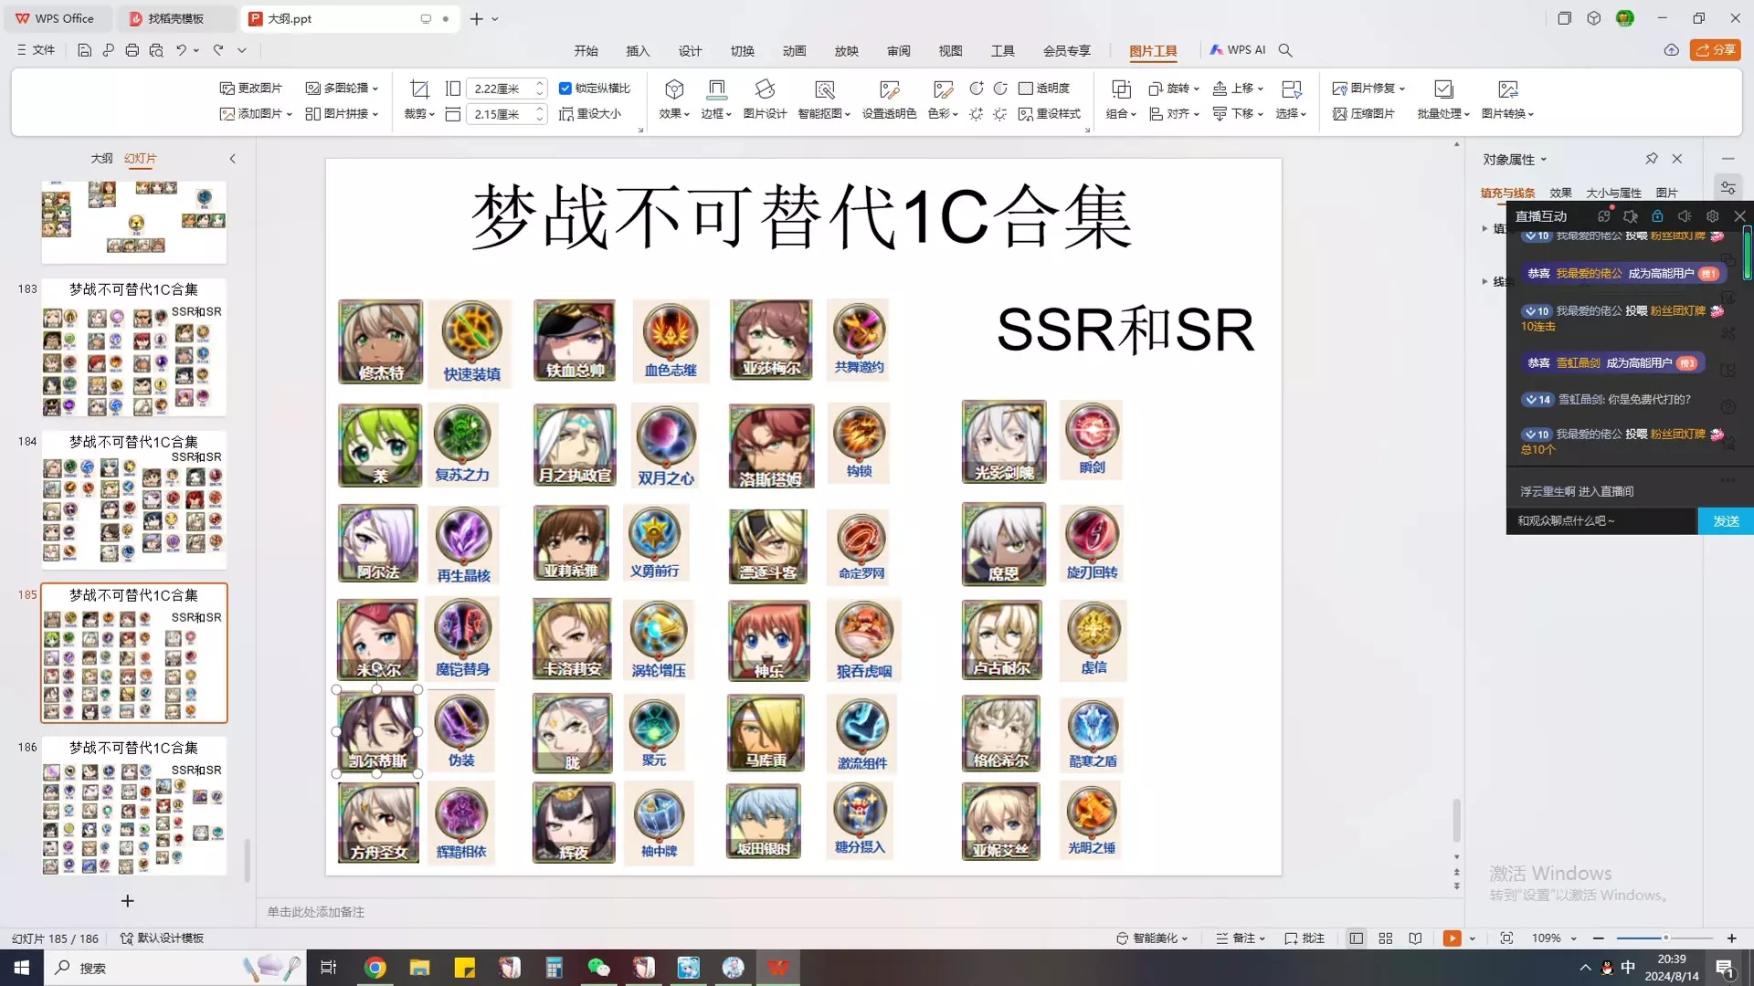Image resolution: width=1754 pixels, height=986 pixels.
Task: Toggle the lock icon in live chat panel
Action: coord(1657,216)
